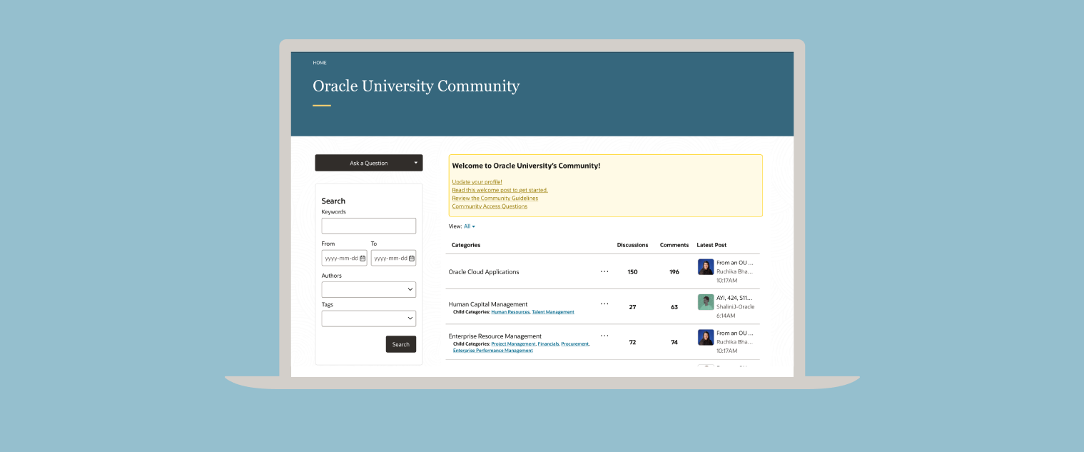This screenshot has width=1084, height=452.
Task: Click comments count 196
Action: pos(674,272)
